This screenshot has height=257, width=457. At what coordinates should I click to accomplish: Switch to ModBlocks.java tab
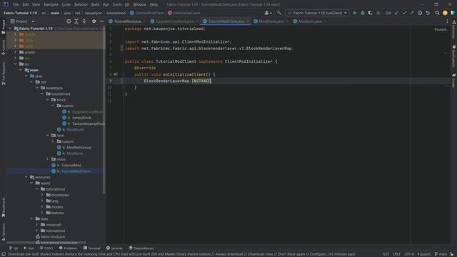click(x=271, y=21)
